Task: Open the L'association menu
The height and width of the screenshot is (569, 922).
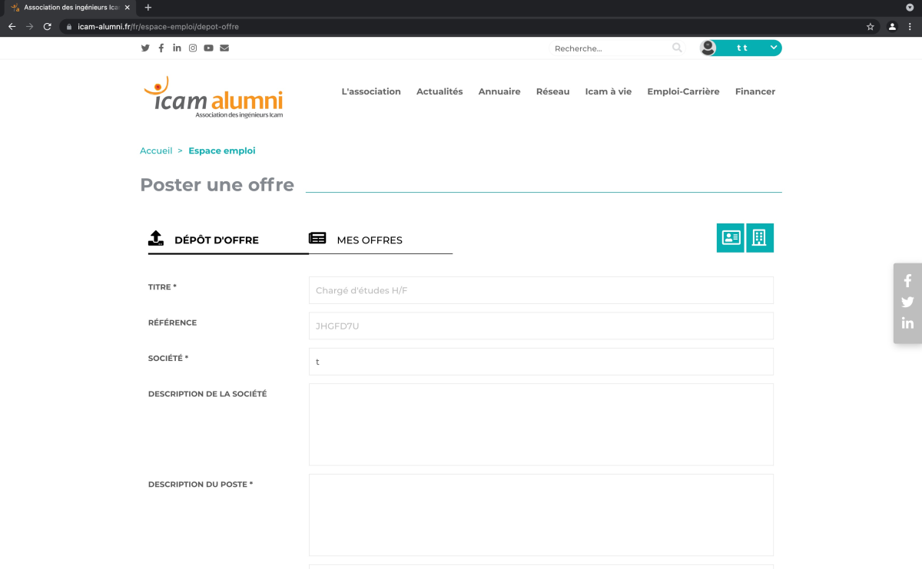Action: (x=371, y=91)
